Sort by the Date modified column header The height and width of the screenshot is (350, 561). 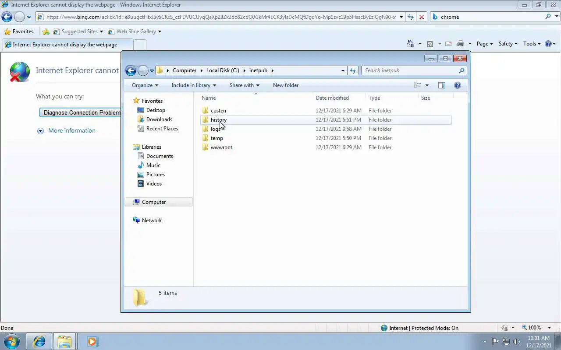click(339, 98)
